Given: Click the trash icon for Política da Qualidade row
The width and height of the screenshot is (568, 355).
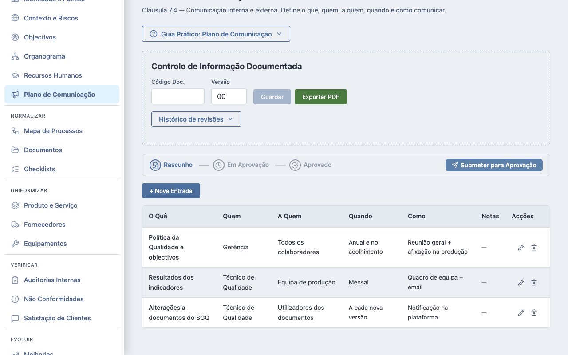Looking at the screenshot, I should pos(534,247).
